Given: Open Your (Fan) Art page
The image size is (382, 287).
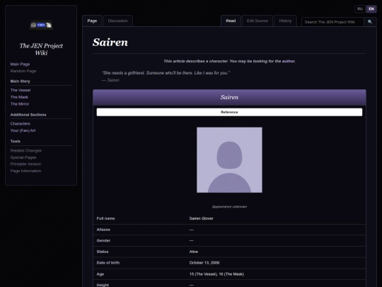Looking at the screenshot, I should (23, 130).
